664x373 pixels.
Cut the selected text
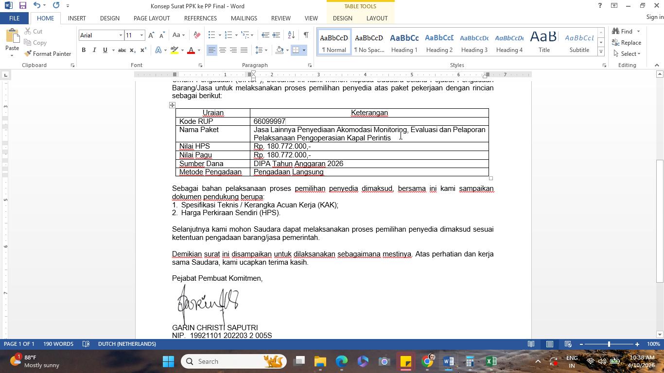(x=33, y=32)
